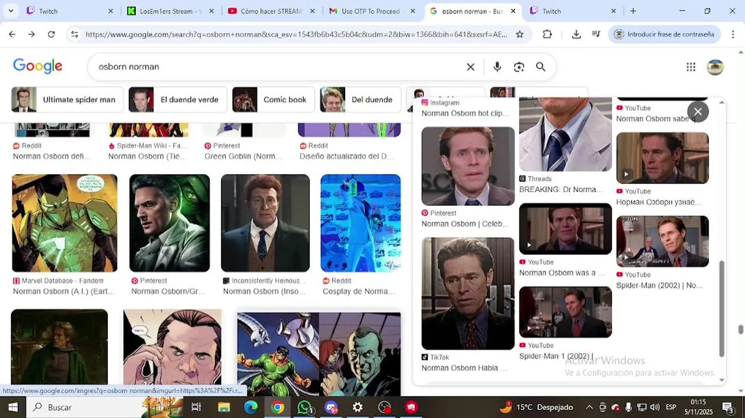
Task: Open Norman Osborn (A.I.) (Eart... link
Action: (x=64, y=291)
